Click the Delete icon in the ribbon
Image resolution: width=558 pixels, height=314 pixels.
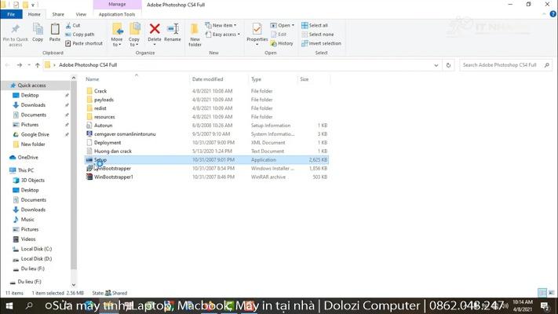point(155,32)
